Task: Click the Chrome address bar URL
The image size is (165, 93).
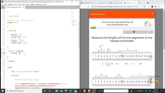Action: [x=116, y=6]
